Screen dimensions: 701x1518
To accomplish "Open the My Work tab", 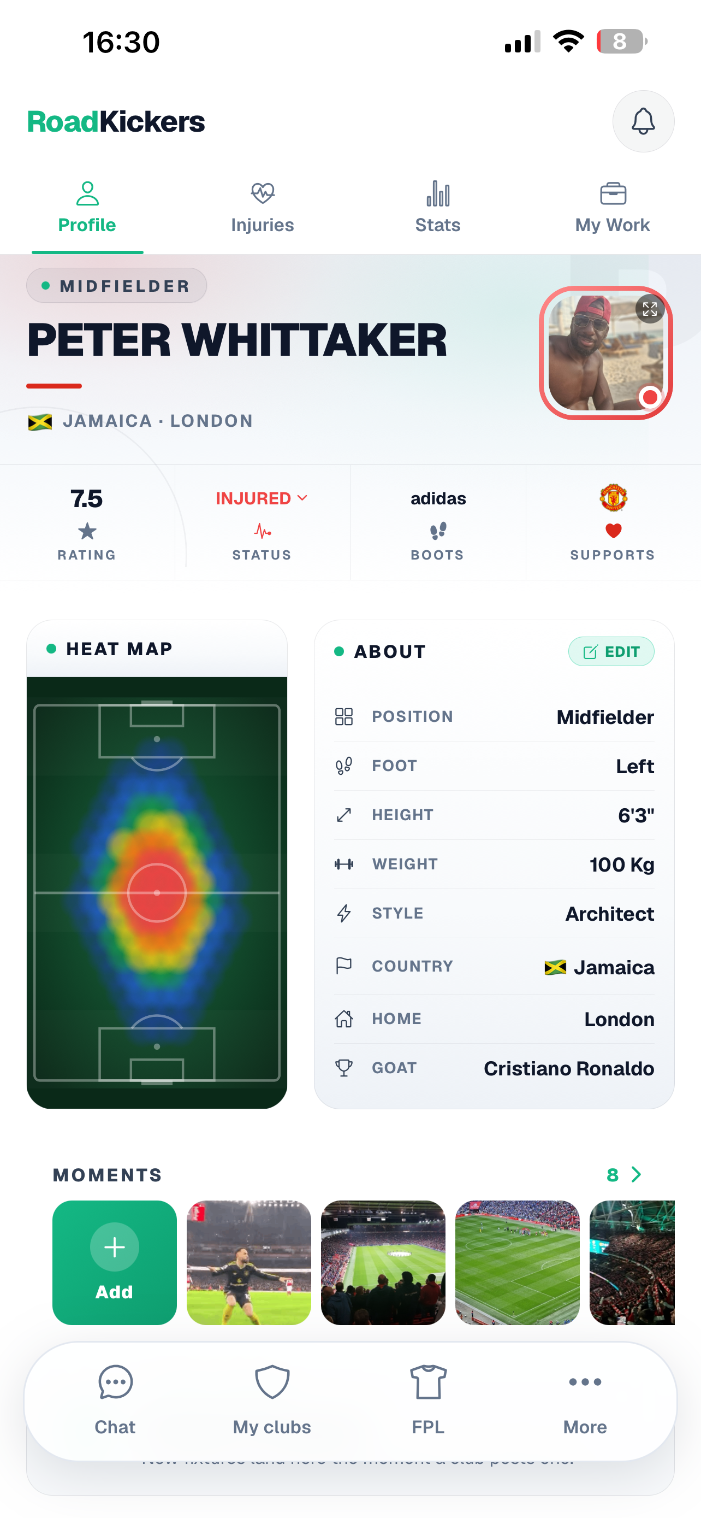I will [613, 208].
